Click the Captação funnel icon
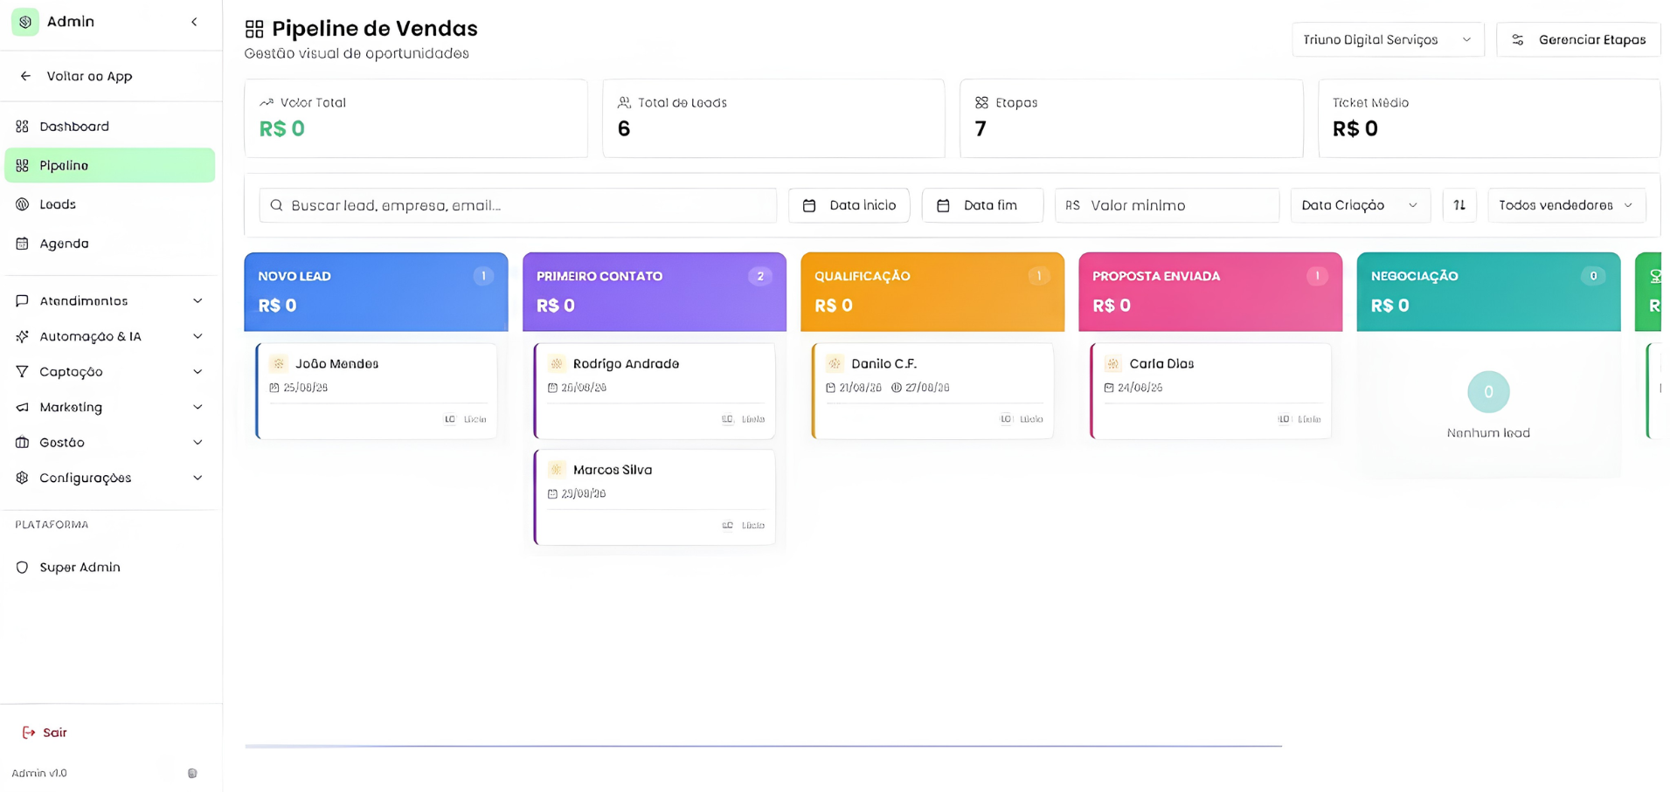This screenshot has height=792, width=1670. (x=23, y=372)
